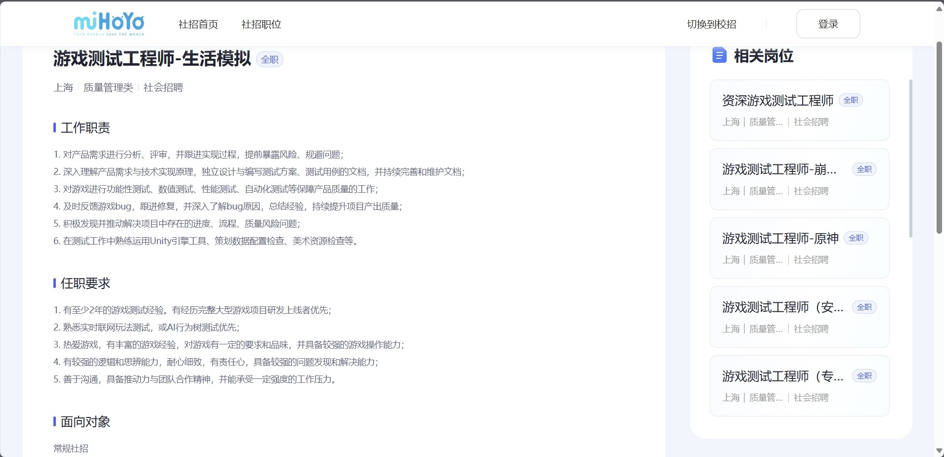Click the 全职 tag next to job title
The width and height of the screenshot is (944, 457).
269,60
